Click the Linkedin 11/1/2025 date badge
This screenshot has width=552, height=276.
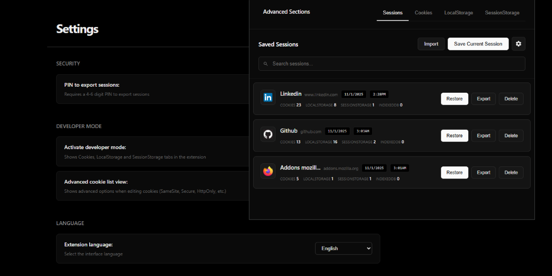[354, 94]
